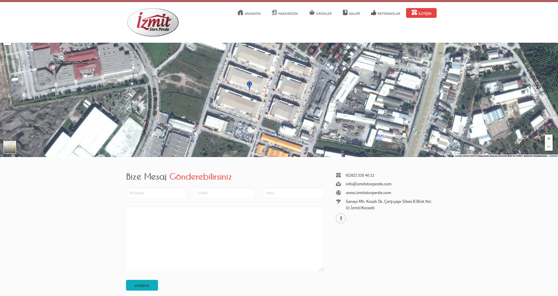
Task: Zoom in on the map
Action: tap(549, 139)
